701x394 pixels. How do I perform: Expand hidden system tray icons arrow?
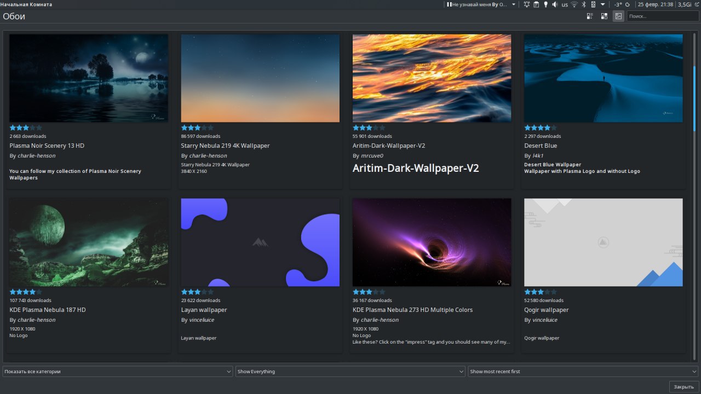[602, 4]
